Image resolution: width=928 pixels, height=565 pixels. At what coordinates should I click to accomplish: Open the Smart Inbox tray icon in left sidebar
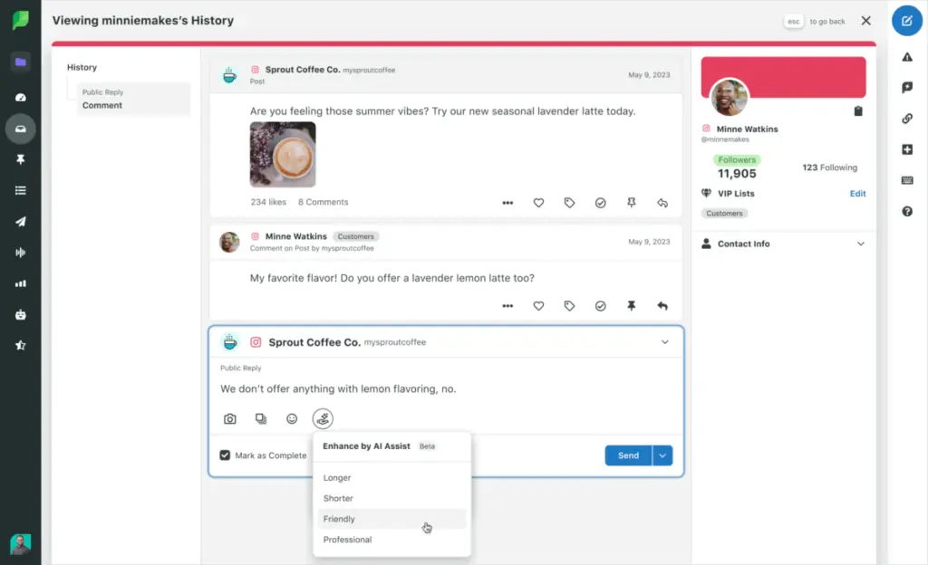click(x=20, y=129)
